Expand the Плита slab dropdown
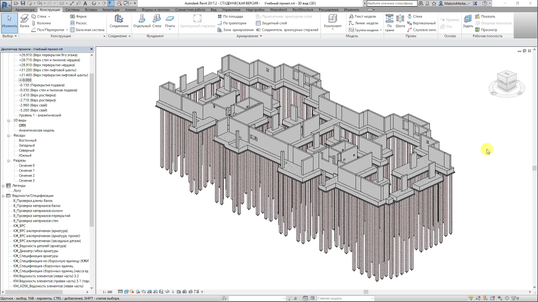 click(170, 30)
